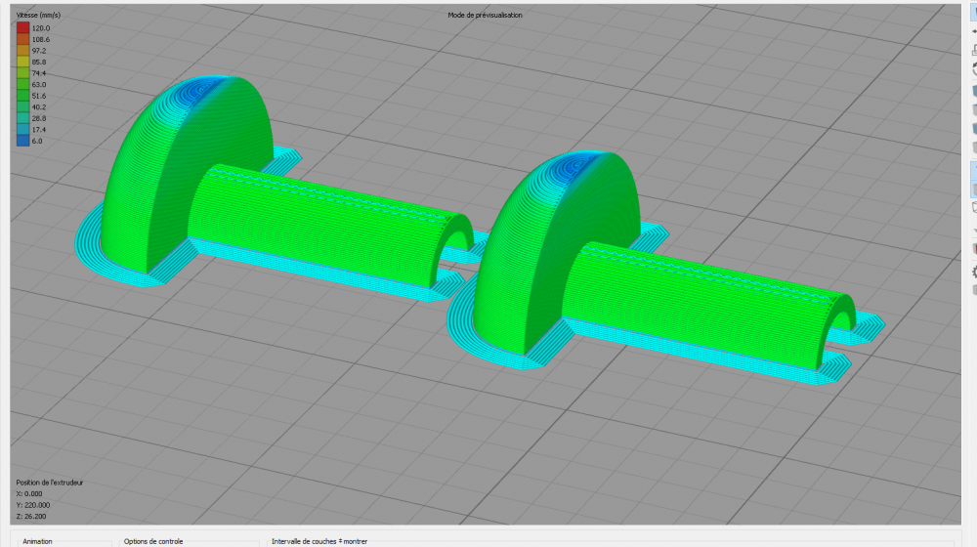This screenshot has width=977, height=547.
Task: Click the 'Position de l'extrudeur' label
Action: click(x=49, y=483)
